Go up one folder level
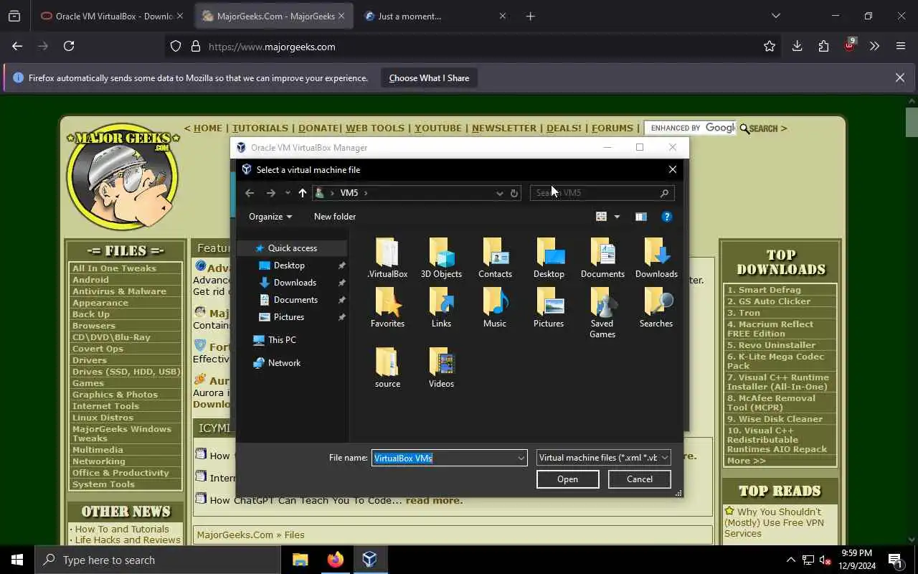Viewport: 918px width, 574px height. coord(302,193)
